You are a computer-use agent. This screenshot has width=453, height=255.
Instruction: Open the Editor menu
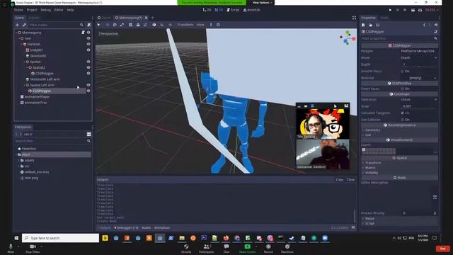click(59, 10)
